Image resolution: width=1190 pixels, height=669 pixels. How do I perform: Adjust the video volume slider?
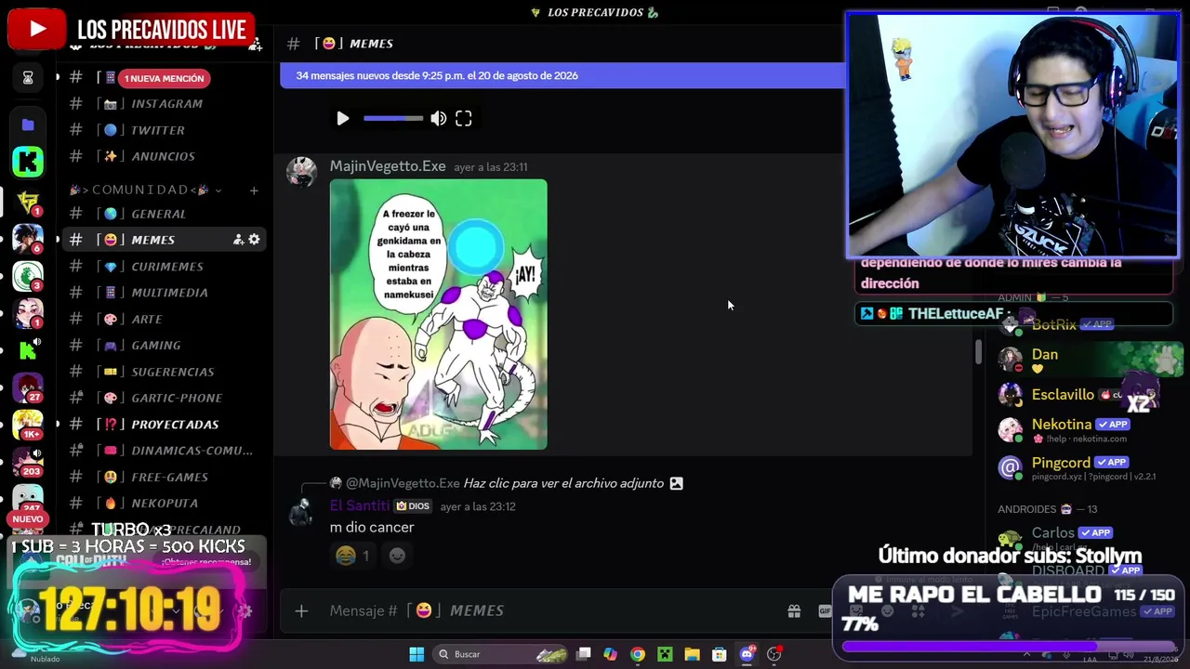(393, 118)
